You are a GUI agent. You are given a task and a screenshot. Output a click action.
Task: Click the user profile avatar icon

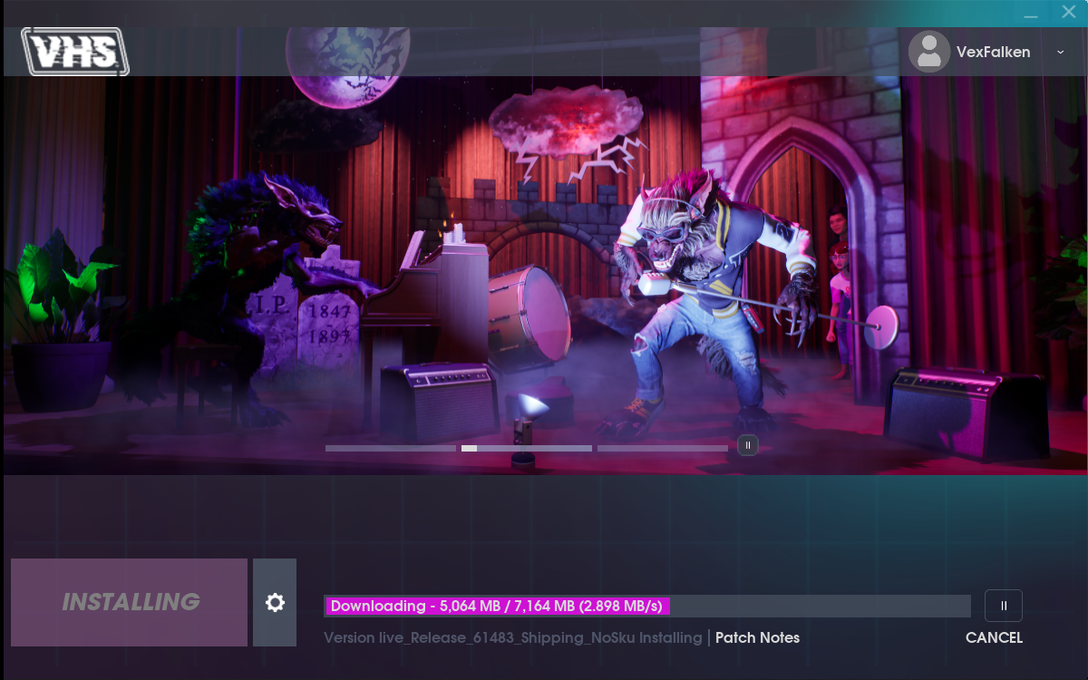tap(928, 52)
